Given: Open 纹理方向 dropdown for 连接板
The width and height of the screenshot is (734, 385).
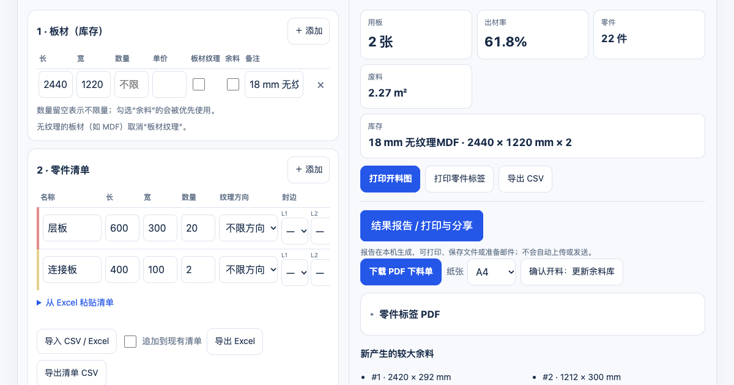Looking at the screenshot, I should 248,269.
